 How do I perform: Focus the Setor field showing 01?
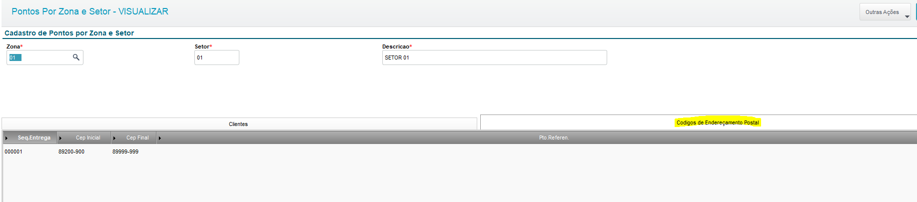(217, 57)
